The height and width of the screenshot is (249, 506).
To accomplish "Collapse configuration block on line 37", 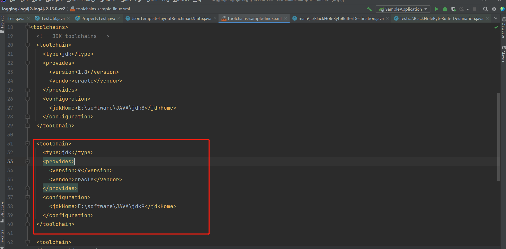I will point(27,197).
